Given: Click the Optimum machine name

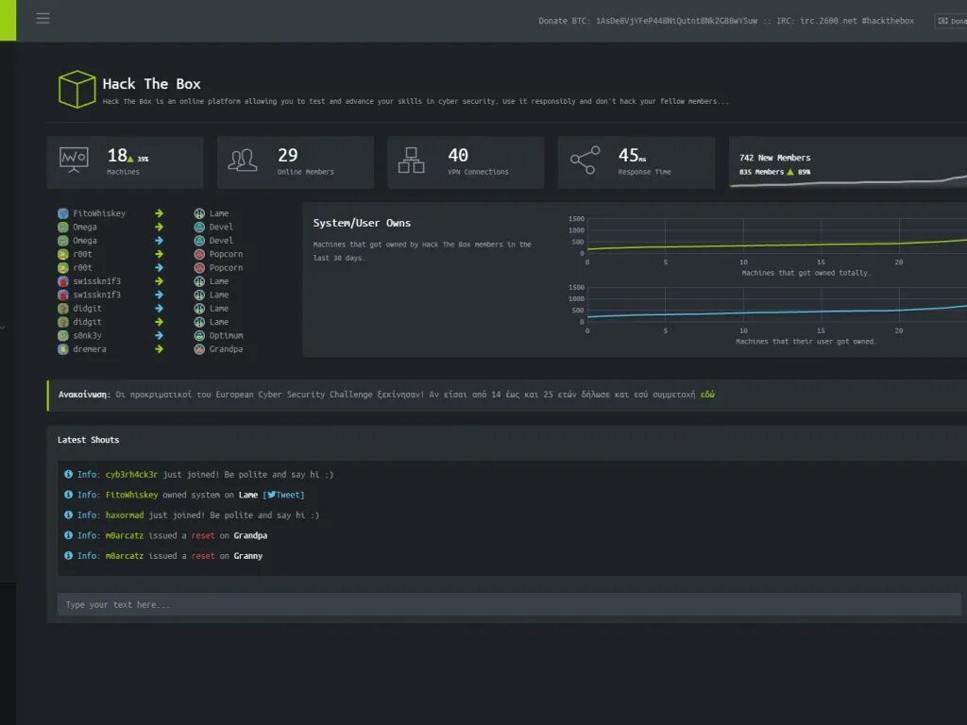Looking at the screenshot, I should [227, 335].
